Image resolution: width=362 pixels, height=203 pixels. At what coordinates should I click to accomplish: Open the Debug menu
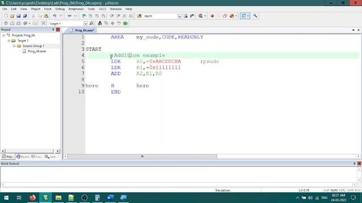pyautogui.click(x=60, y=9)
